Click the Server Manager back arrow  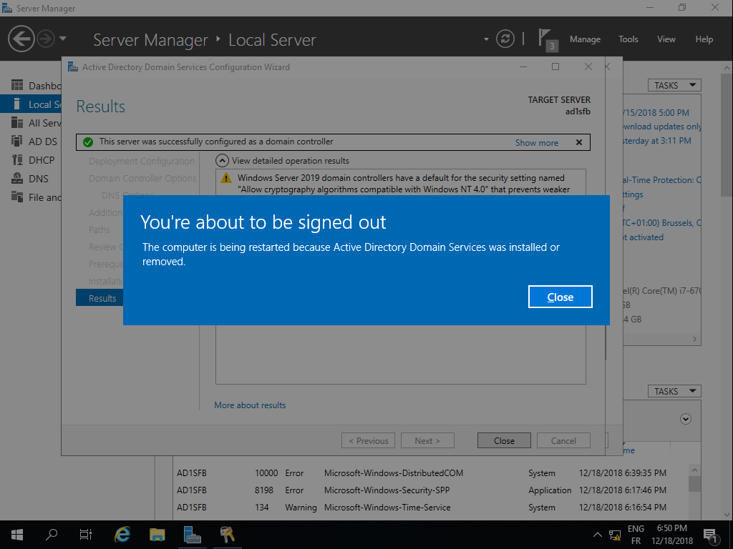(21, 39)
